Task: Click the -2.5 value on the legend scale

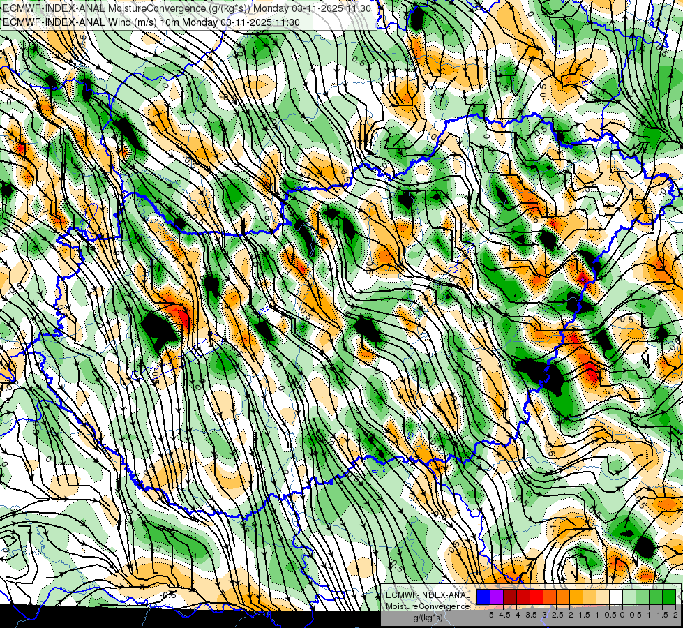Action: point(557,615)
